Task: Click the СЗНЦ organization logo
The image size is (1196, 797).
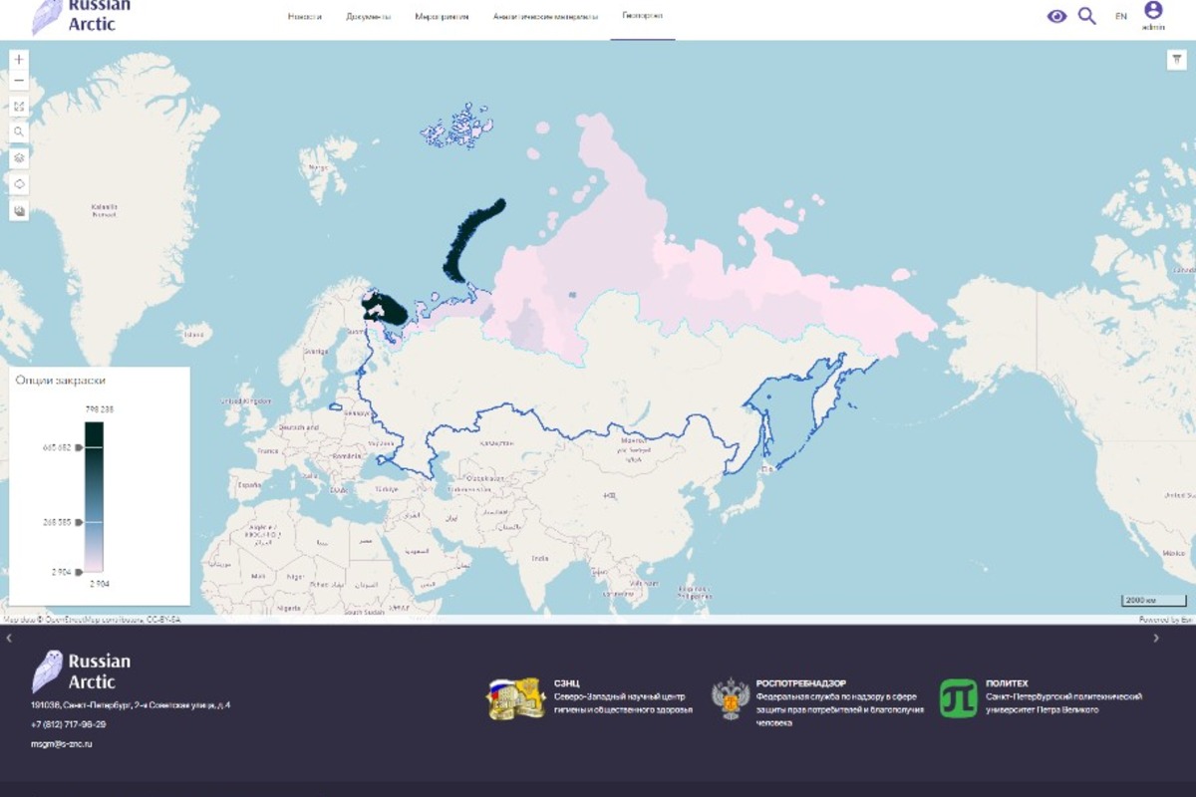Action: tap(515, 698)
